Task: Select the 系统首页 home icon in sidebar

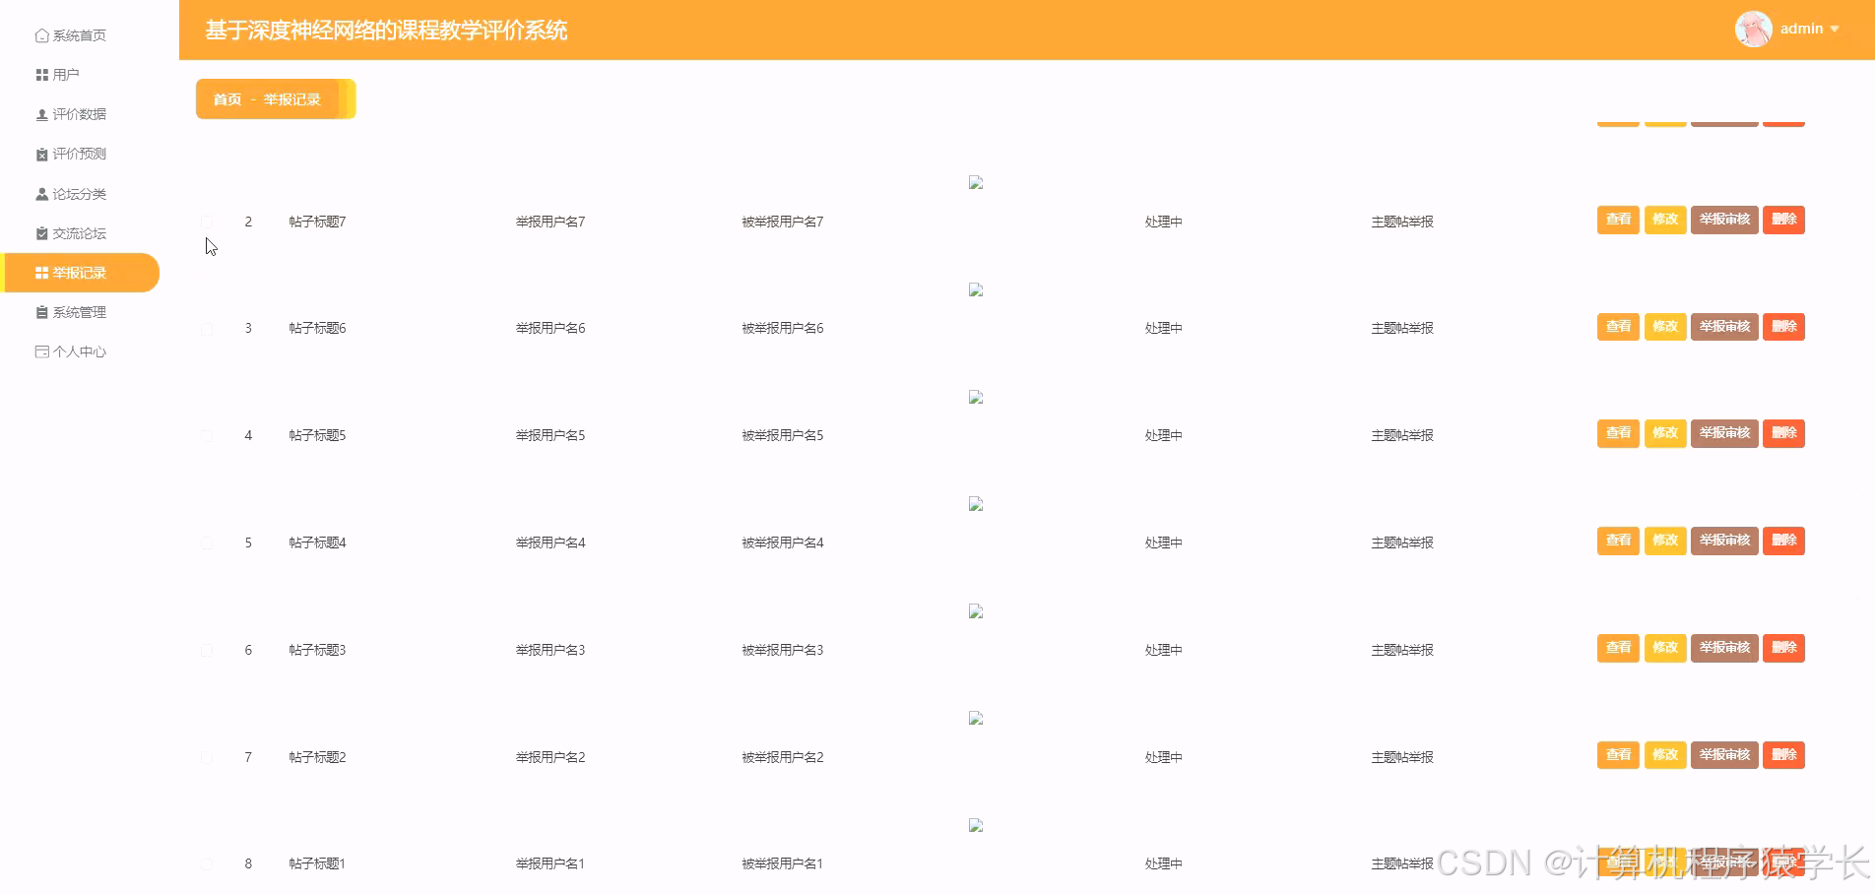Action: [x=41, y=34]
